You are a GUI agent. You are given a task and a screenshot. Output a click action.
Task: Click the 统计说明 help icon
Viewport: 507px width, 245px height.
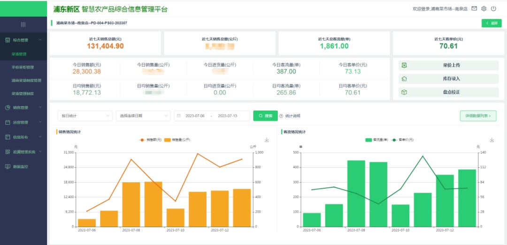[x=281, y=116]
